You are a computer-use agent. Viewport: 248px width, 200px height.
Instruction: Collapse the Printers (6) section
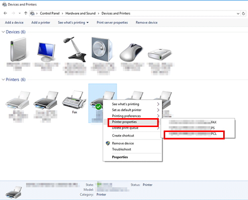[x=3, y=79]
